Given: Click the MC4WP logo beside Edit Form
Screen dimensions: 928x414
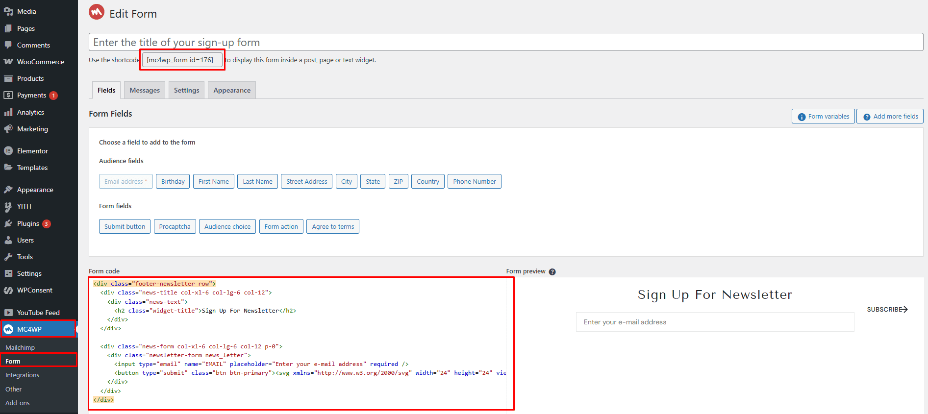Looking at the screenshot, I should (x=97, y=12).
